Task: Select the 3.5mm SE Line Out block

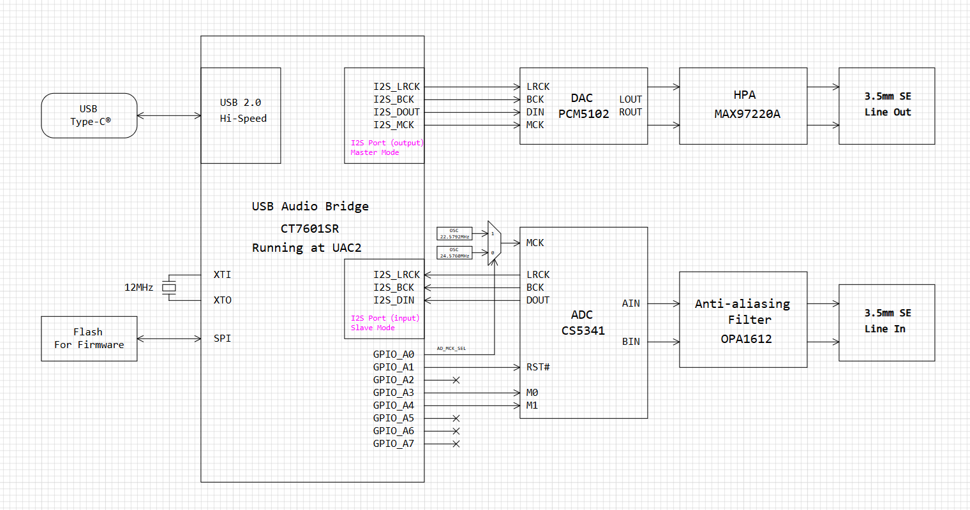Action: pos(887,106)
